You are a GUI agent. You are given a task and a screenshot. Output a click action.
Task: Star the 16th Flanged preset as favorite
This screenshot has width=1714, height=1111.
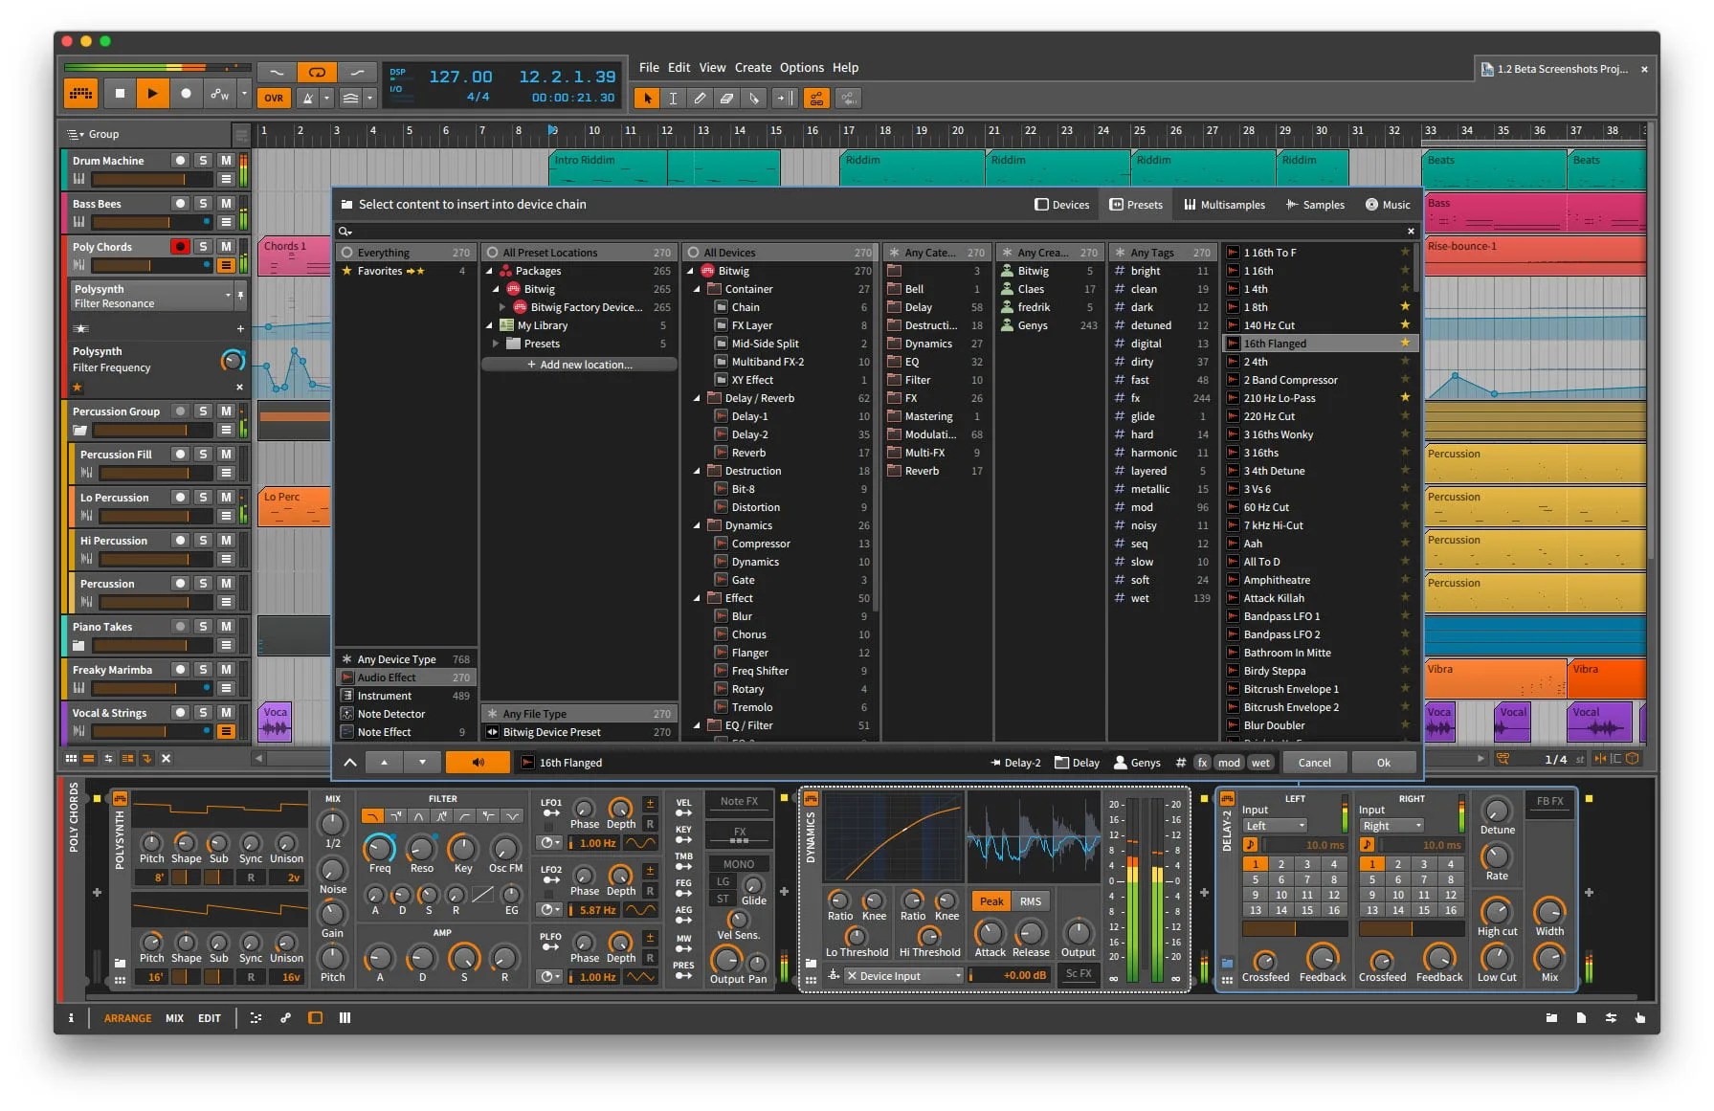pos(1404,343)
